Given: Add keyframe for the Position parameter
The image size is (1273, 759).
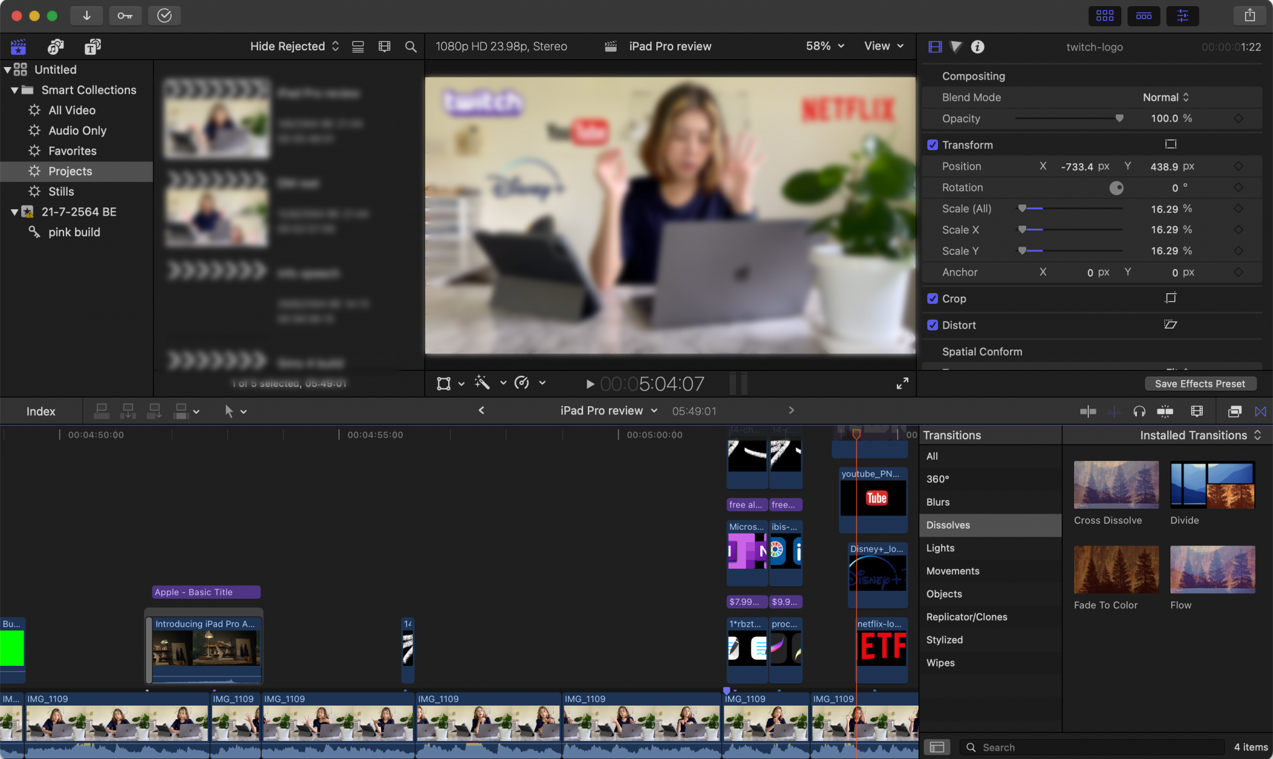Looking at the screenshot, I should coord(1238,166).
